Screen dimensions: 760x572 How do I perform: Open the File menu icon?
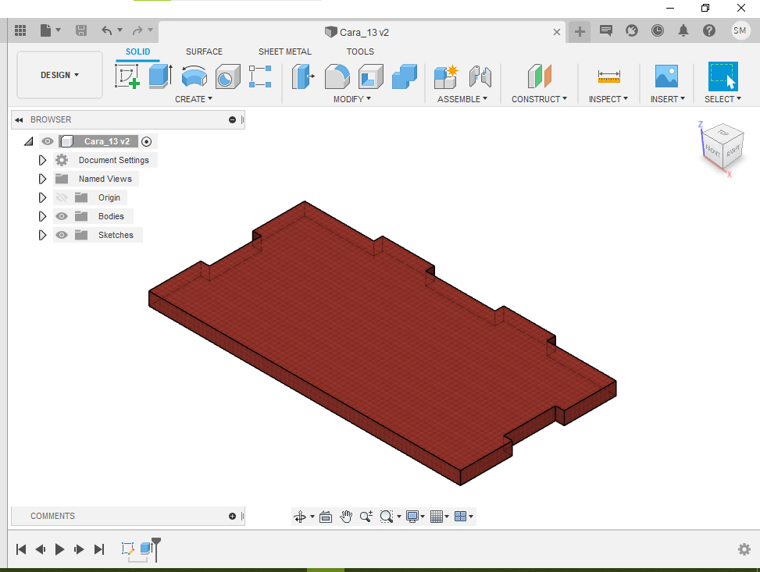(50, 30)
